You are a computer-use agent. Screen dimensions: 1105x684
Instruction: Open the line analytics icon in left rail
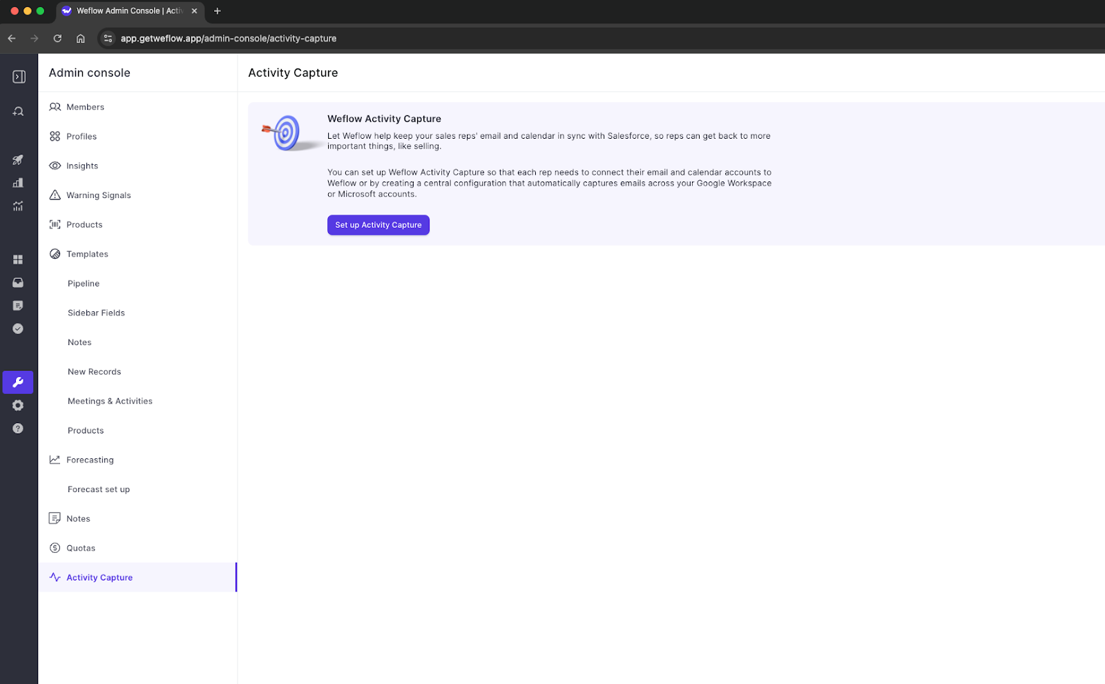coord(18,206)
